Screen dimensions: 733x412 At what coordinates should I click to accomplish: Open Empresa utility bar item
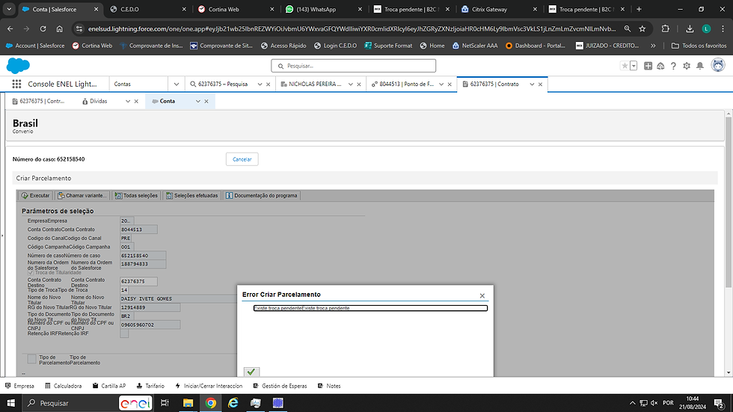click(19, 386)
